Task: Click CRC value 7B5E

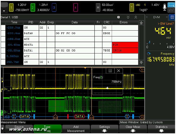Action: (107, 50)
